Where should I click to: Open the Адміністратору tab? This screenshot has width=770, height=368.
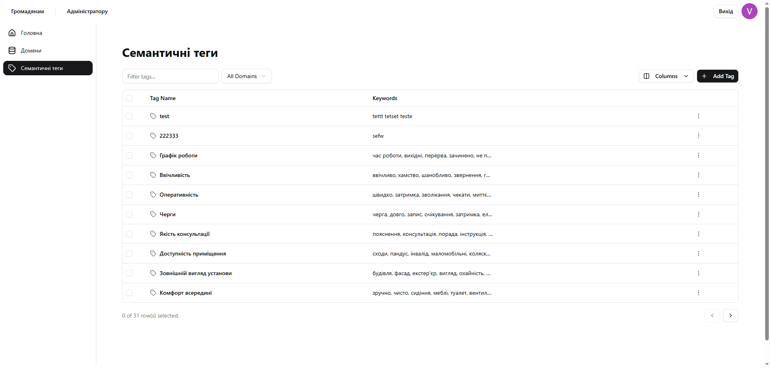[87, 11]
